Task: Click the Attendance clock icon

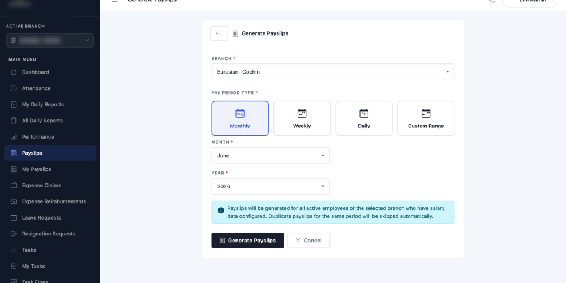Action: (14, 88)
